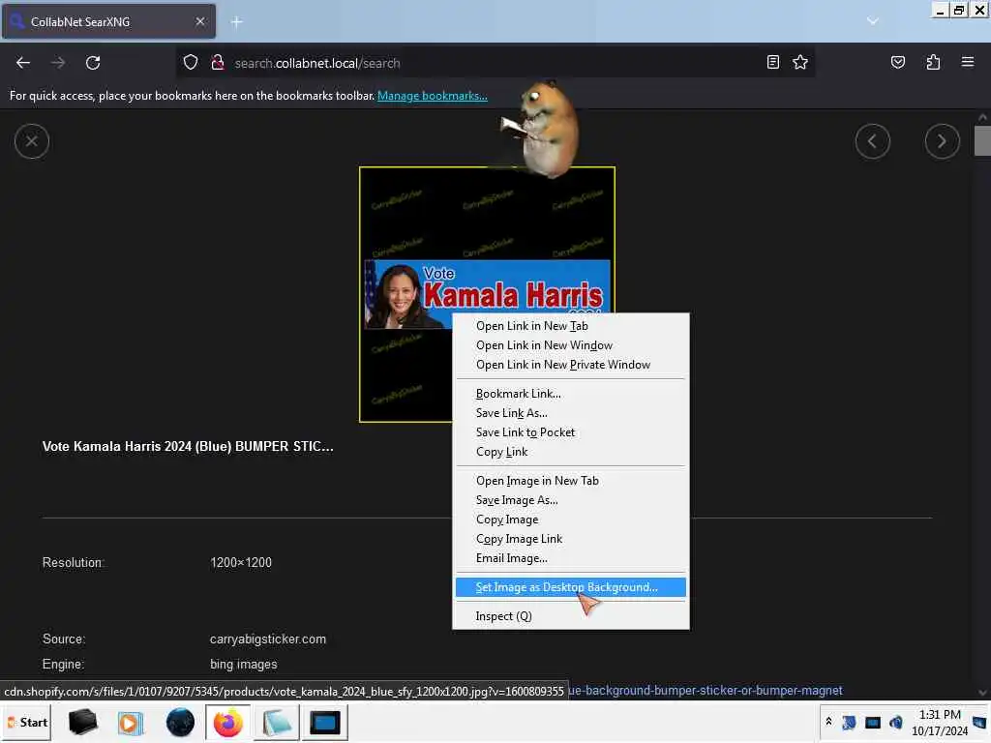The height and width of the screenshot is (743, 991).
Task: Open the Pocket save icon in toolbar
Action: (897, 62)
